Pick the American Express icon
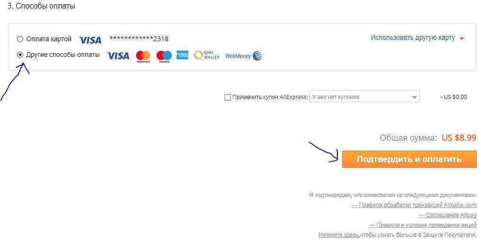Screen dimensions: 481x244 (x=182, y=55)
